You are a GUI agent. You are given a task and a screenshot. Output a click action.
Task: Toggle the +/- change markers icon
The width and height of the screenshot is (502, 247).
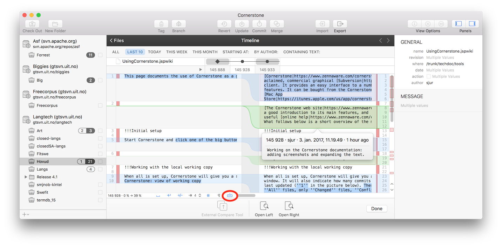[180, 195]
